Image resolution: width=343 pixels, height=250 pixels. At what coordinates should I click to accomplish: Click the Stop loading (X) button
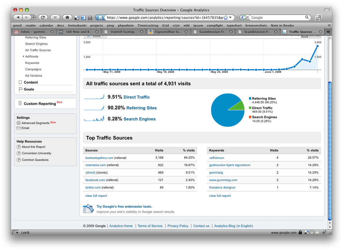point(55,17)
